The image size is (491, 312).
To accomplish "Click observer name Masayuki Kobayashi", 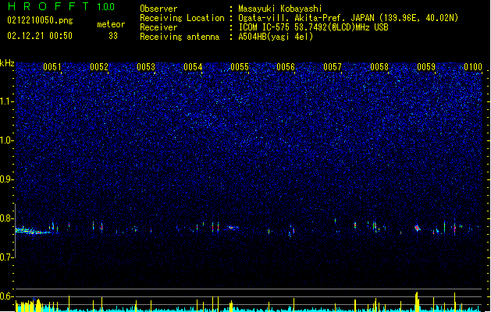I will point(280,9).
